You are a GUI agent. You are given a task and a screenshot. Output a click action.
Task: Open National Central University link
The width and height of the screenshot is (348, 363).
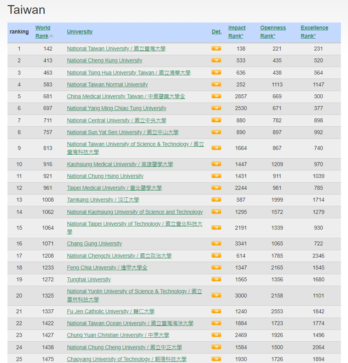117,120
